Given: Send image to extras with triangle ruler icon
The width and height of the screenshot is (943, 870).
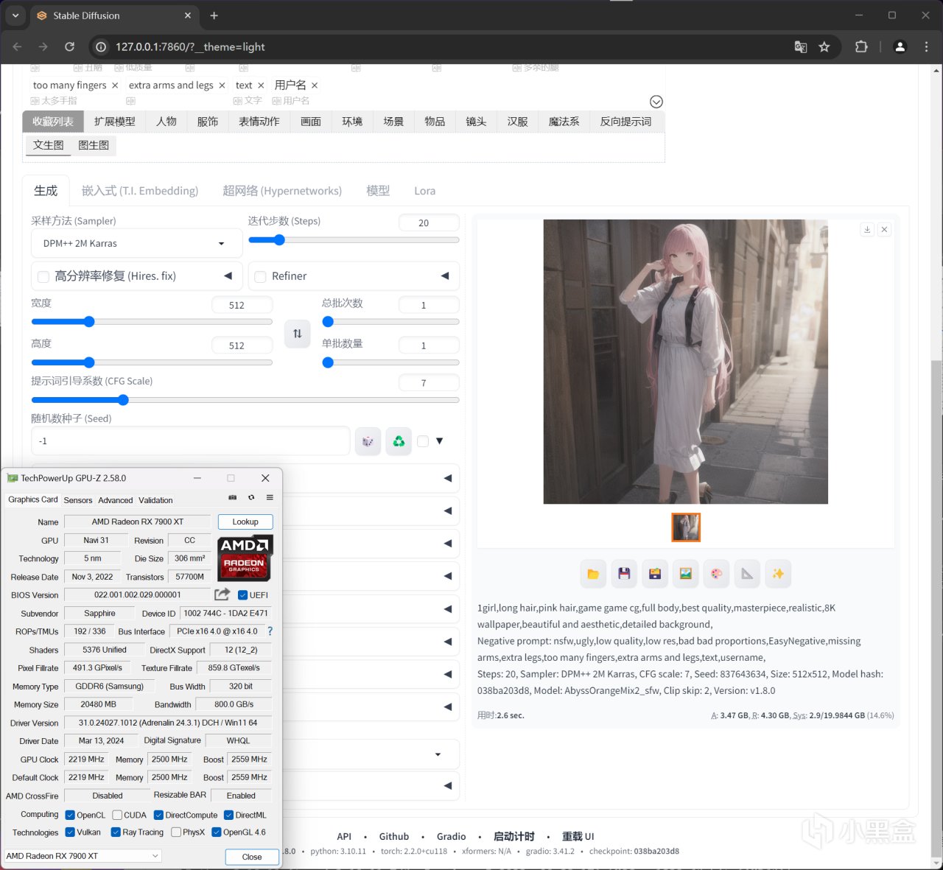Looking at the screenshot, I should [x=748, y=574].
